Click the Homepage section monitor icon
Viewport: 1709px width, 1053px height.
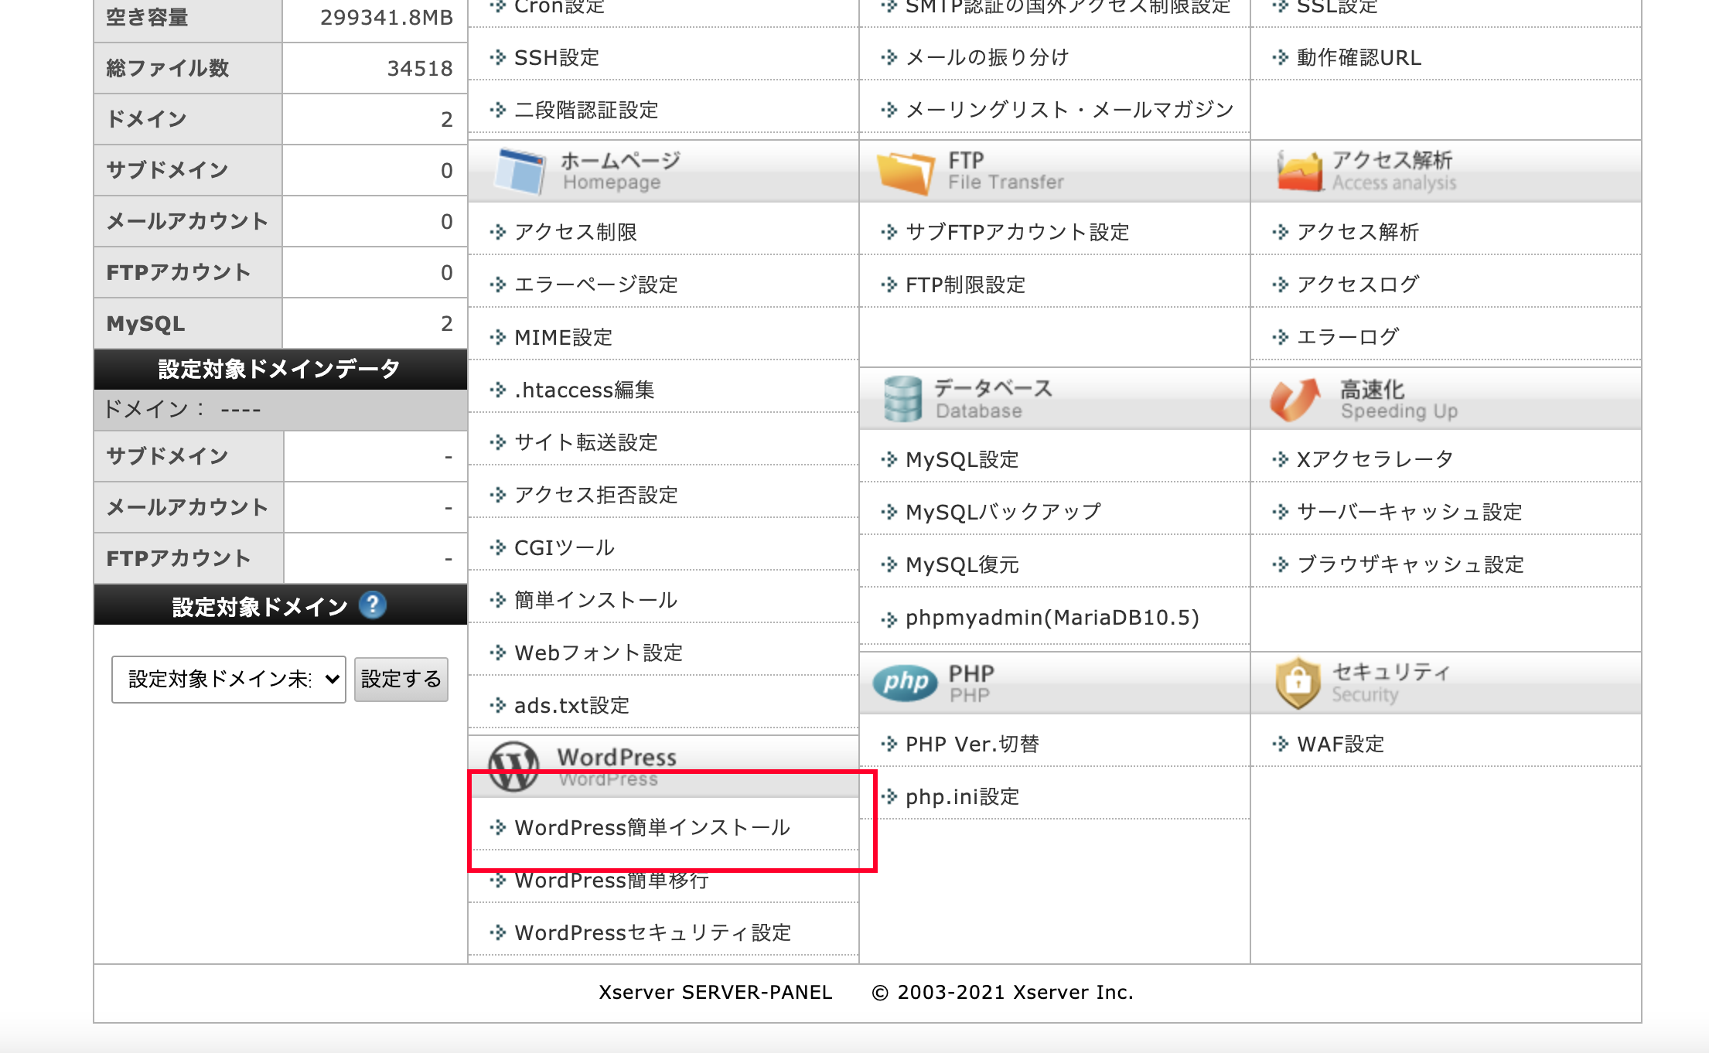[519, 171]
